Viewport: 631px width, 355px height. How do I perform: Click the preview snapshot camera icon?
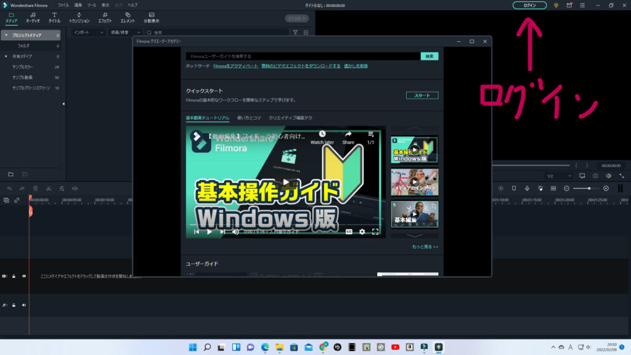point(595,176)
